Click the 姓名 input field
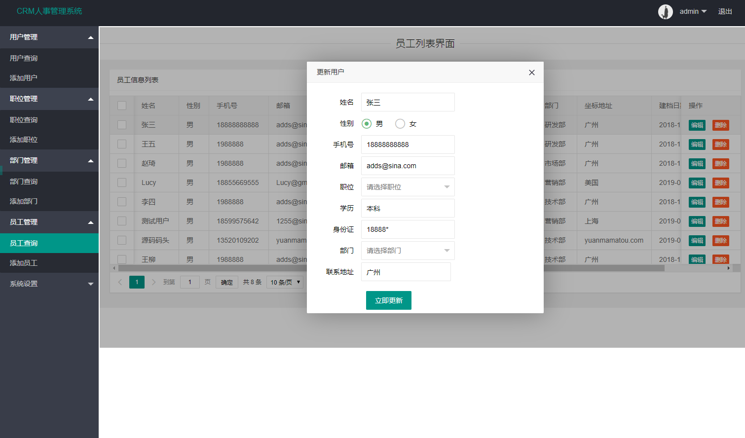 point(408,102)
